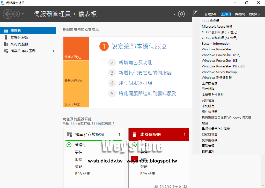Click 效能 in 本機伺服器 tile
Screen dimensions: 265x188
(x=144, y=167)
